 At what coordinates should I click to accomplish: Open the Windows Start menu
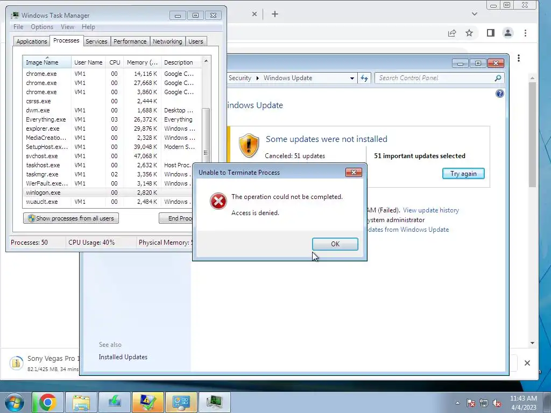[14, 402]
